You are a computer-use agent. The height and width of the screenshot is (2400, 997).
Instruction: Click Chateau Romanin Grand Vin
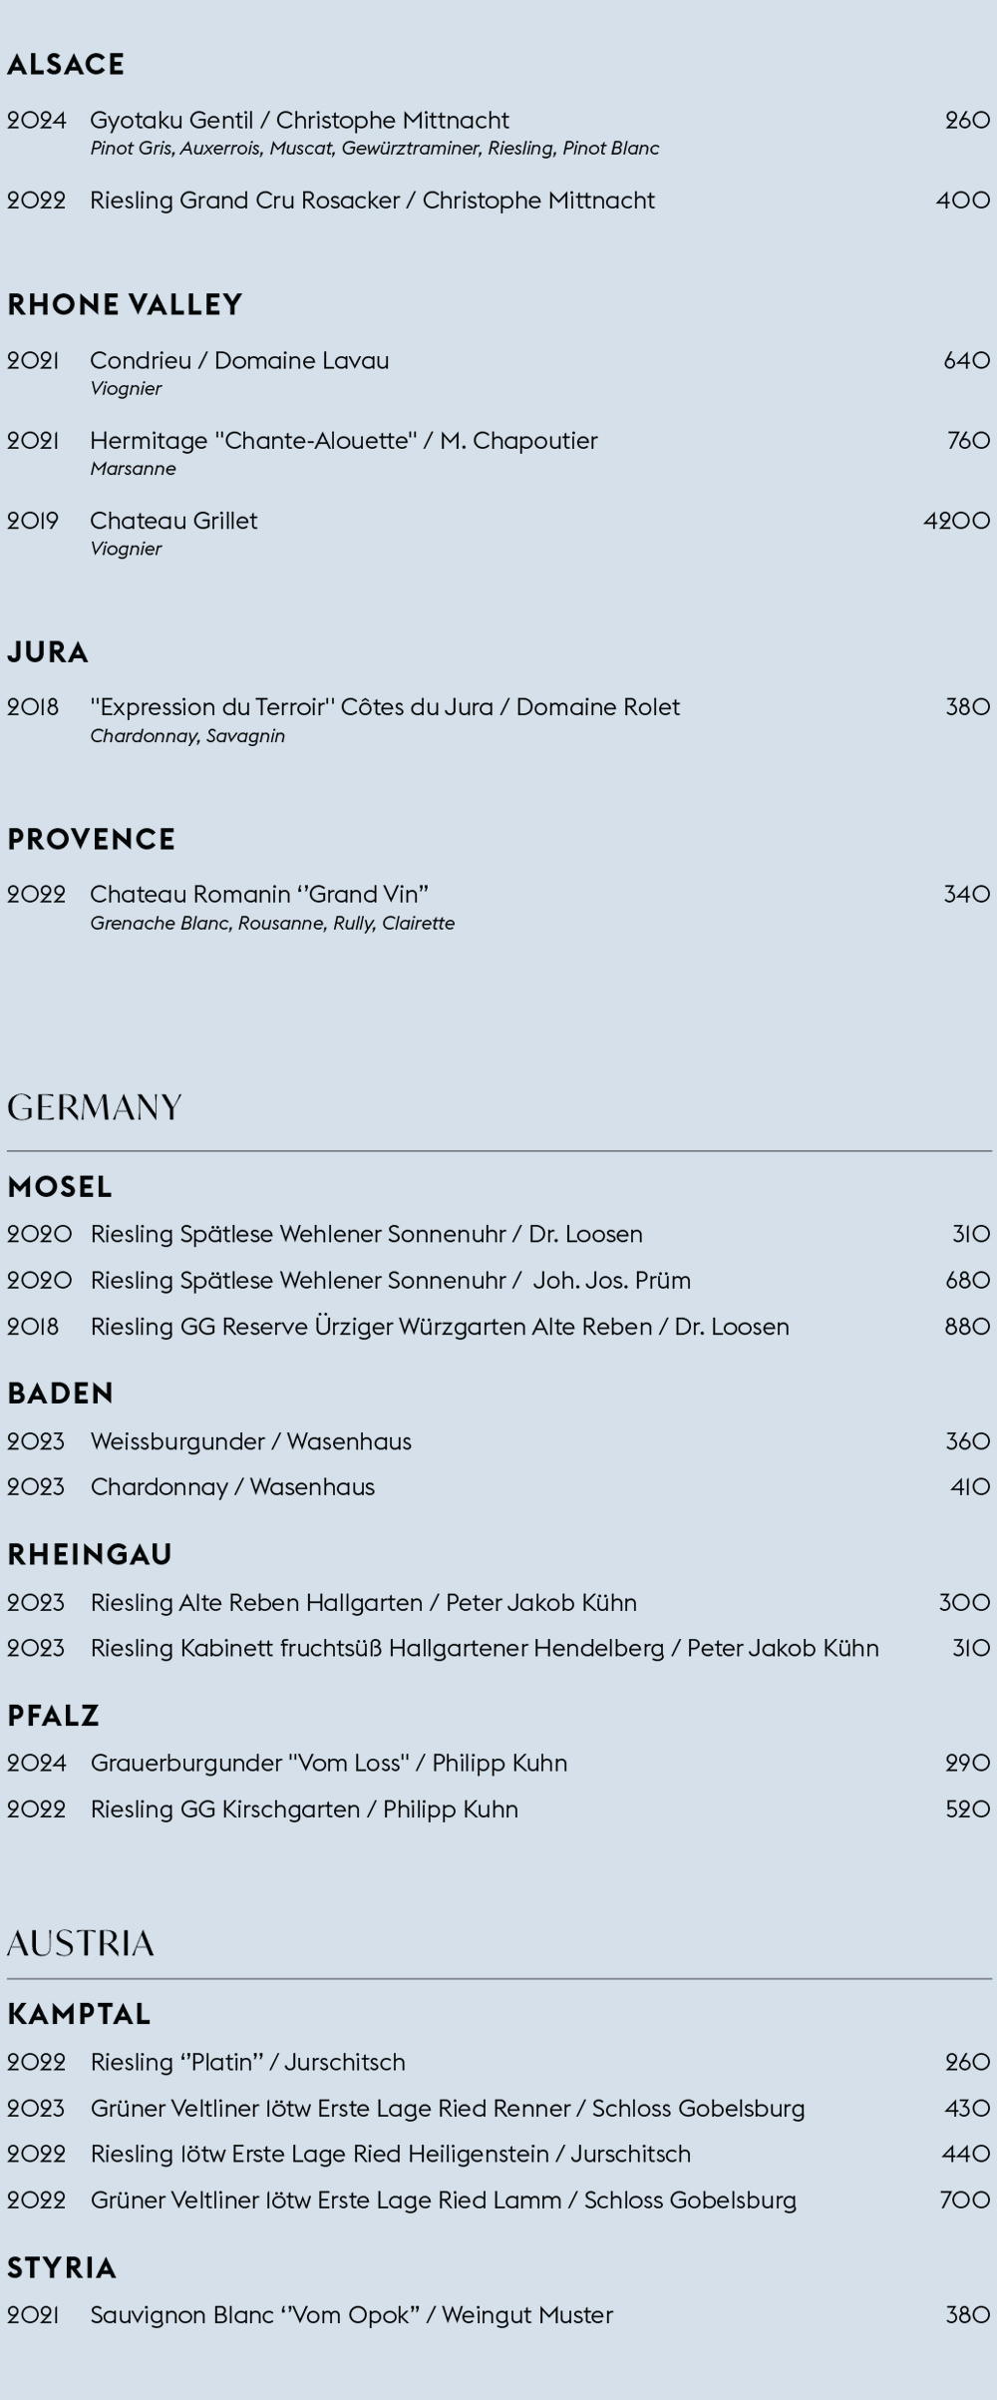pyautogui.click(x=259, y=894)
